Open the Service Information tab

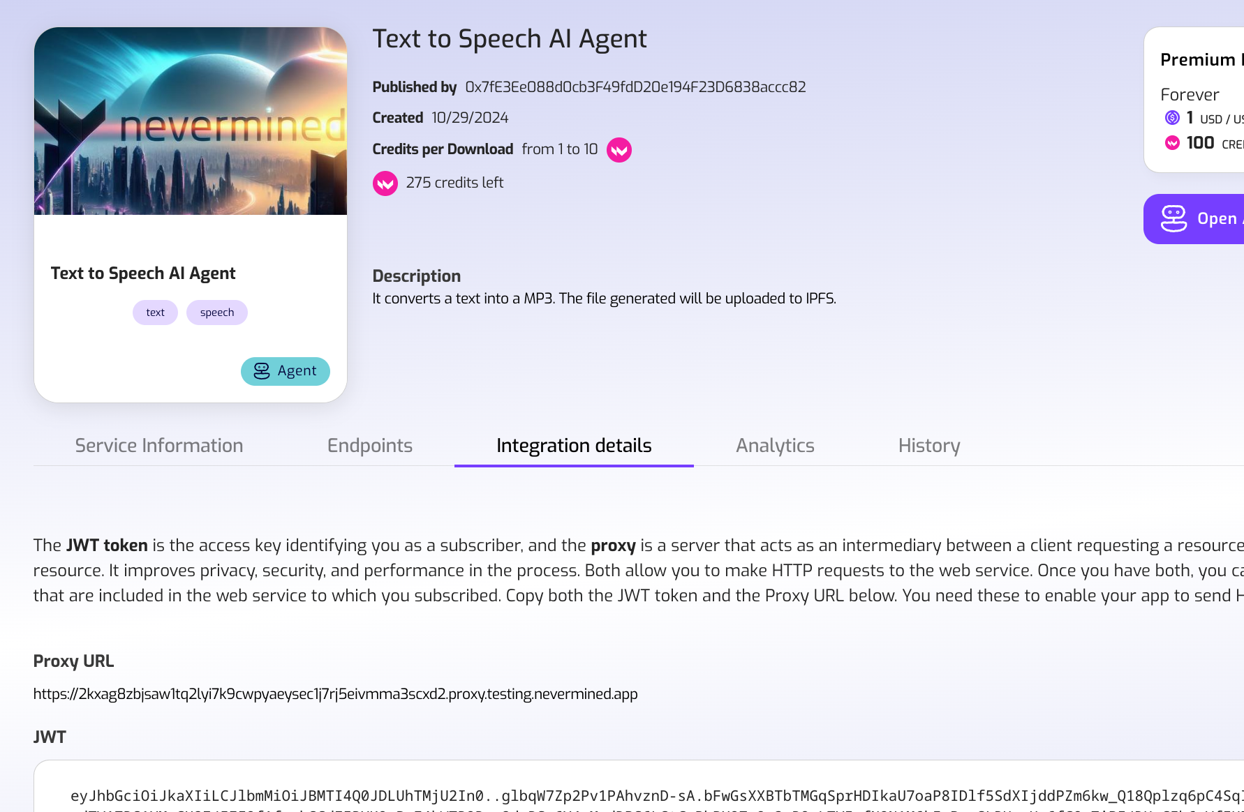pyautogui.click(x=159, y=446)
